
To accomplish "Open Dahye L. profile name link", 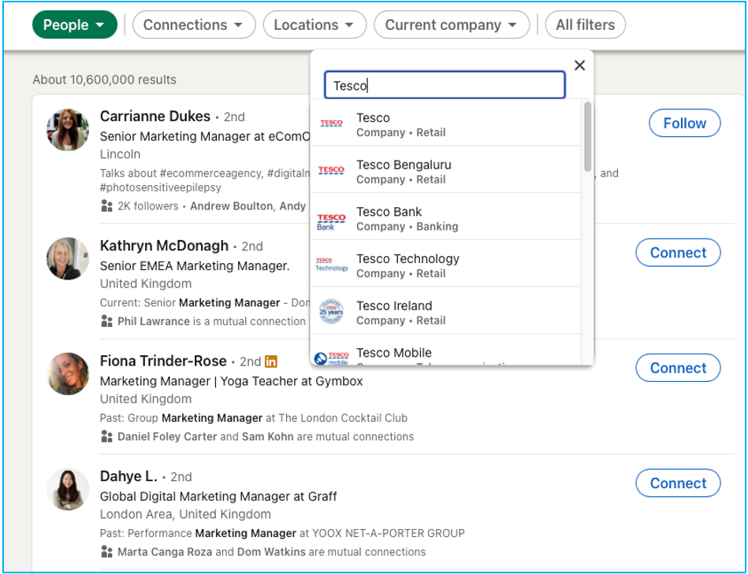I will 128,476.
